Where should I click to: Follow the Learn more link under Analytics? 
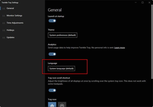[x=120, y=48]
